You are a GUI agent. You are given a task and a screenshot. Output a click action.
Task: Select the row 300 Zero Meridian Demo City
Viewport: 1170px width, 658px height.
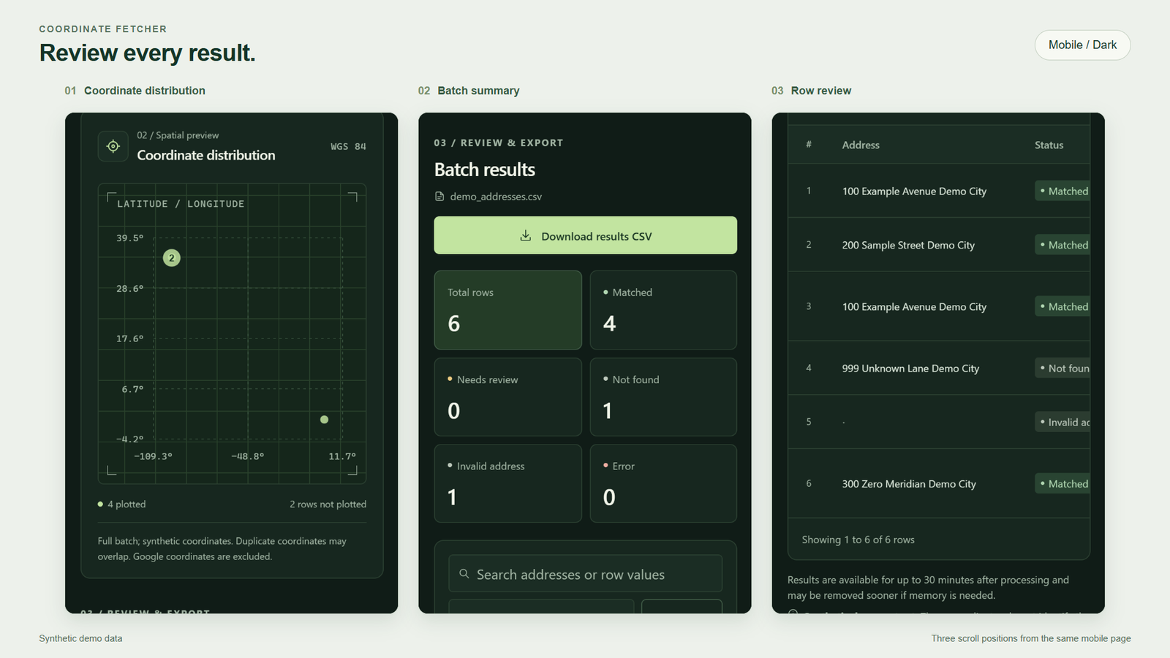click(938, 484)
